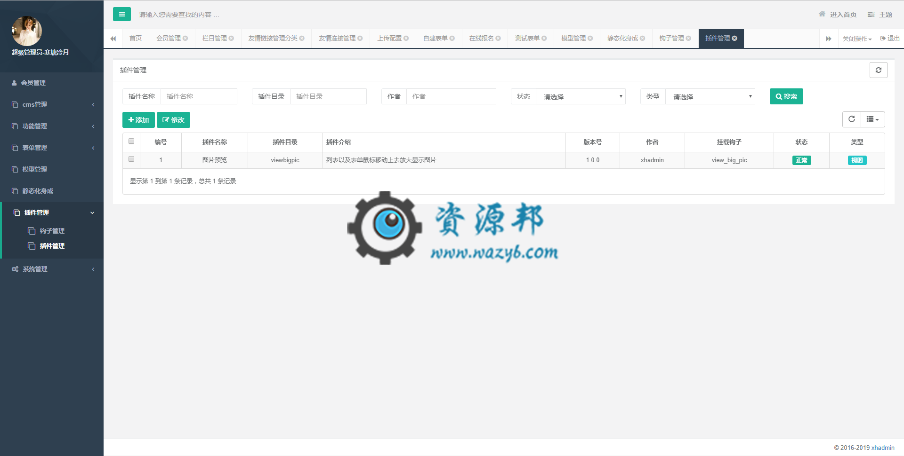The width and height of the screenshot is (904, 456).
Task: Open the 状态 请选择 dropdown
Action: tap(581, 96)
